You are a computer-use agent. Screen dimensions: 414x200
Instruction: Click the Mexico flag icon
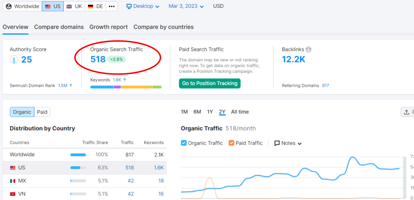pos(13,181)
